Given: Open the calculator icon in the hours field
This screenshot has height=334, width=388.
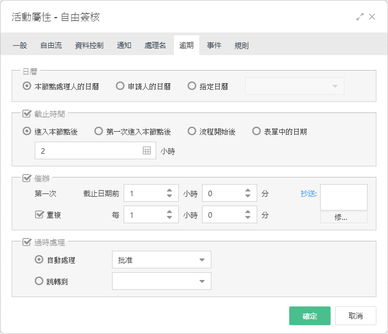Looking at the screenshot, I should point(147,150).
